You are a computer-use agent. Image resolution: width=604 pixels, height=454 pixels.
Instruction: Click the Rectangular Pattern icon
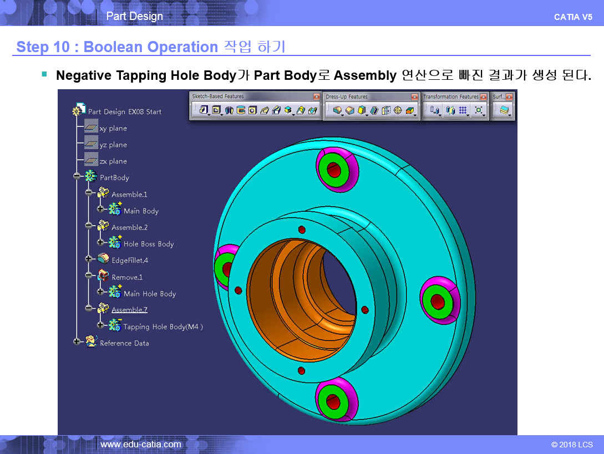click(462, 111)
